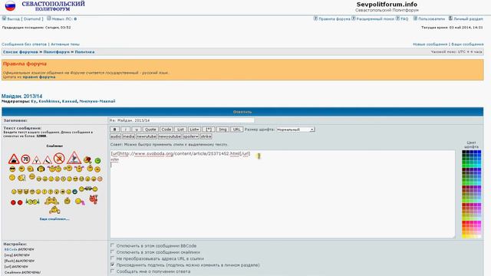The width and height of the screenshot is (491, 276).
Task: Click the media BBCode button
Action: pos(128,136)
